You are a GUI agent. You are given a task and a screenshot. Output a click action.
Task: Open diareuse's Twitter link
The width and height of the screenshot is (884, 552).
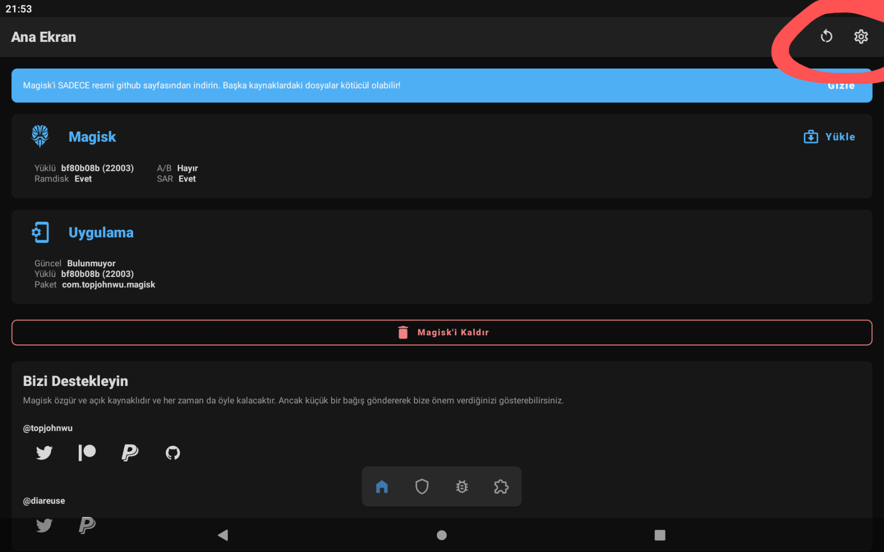(44, 525)
